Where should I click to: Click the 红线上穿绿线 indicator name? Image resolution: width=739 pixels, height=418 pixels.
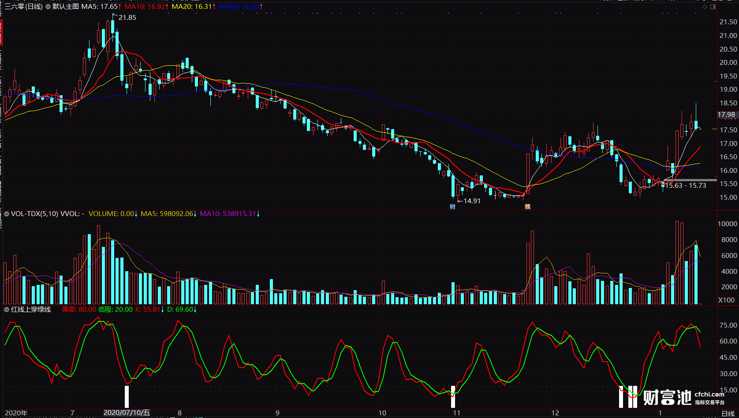tap(31, 310)
